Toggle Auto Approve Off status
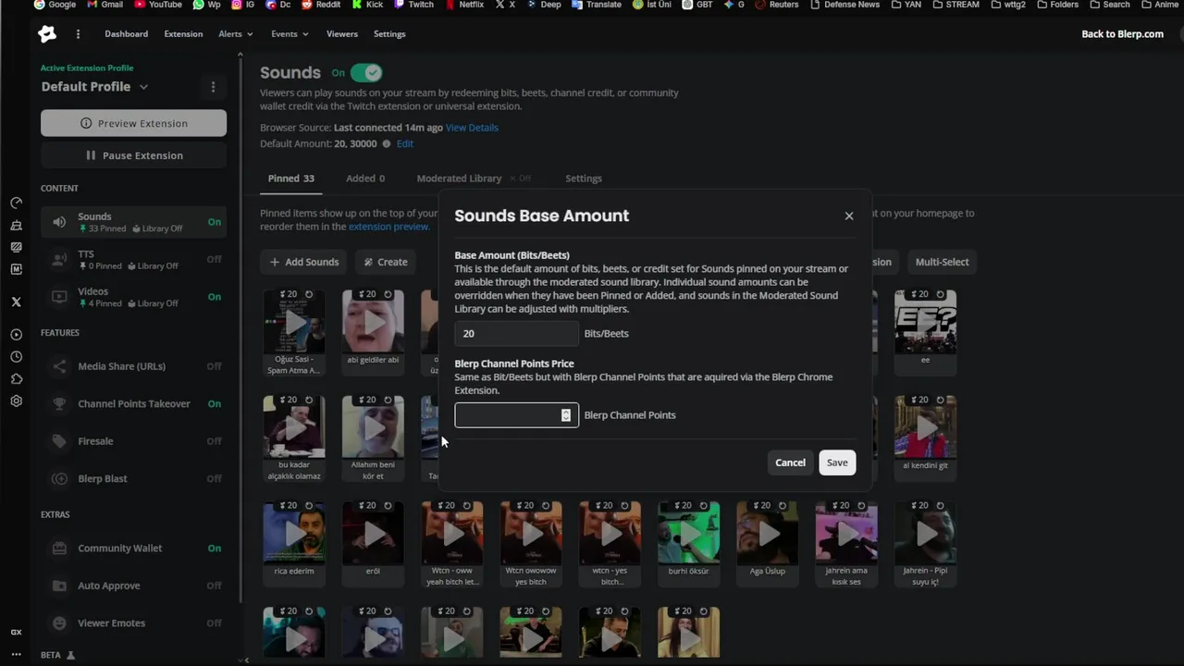Viewport: 1184px width, 666px height. (x=214, y=586)
